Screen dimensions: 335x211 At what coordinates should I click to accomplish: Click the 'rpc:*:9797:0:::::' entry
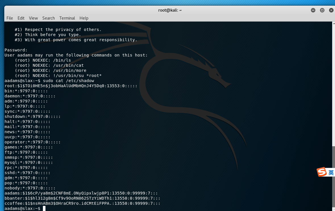(26, 168)
